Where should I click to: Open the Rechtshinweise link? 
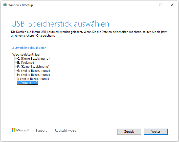click(65, 130)
